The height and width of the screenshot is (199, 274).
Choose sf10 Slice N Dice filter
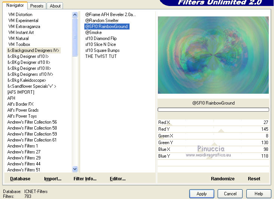click(x=100, y=44)
